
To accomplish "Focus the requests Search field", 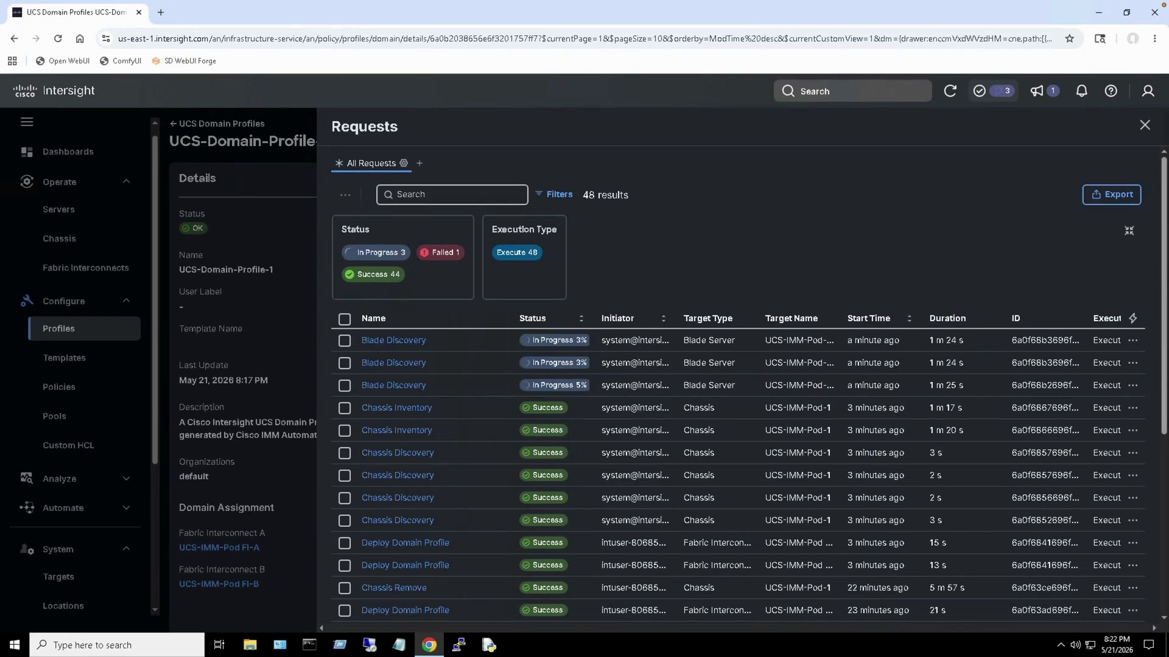I will tap(452, 195).
